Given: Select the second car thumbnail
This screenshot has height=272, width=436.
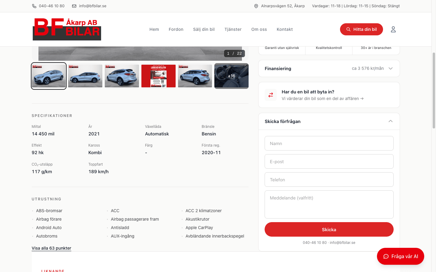Looking at the screenshot, I should 85,76.
